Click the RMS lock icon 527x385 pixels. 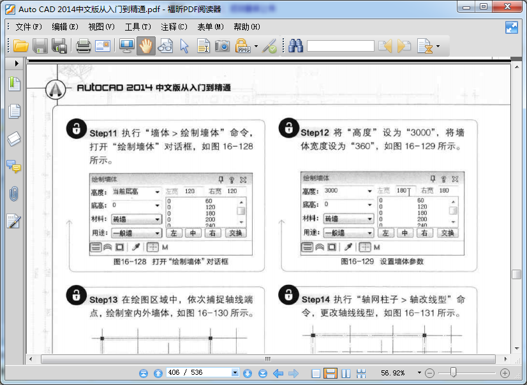pos(242,46)
